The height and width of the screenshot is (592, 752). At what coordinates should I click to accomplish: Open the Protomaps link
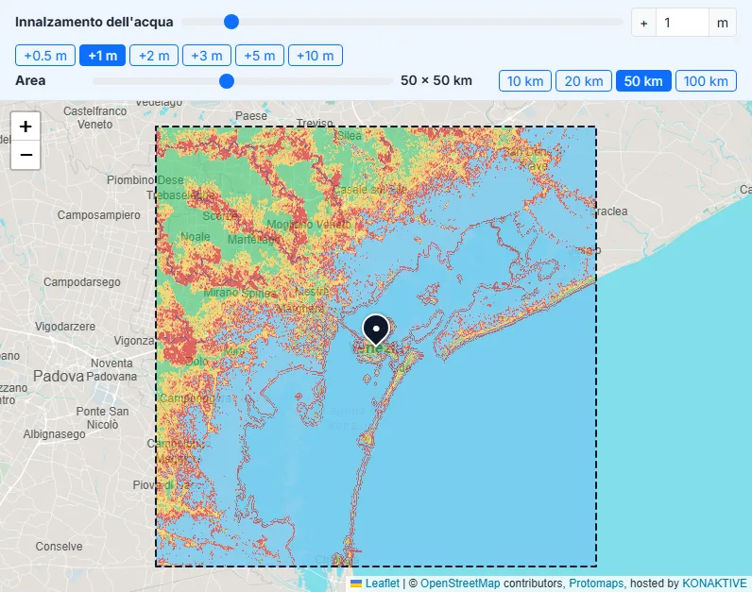click(596, 584)
